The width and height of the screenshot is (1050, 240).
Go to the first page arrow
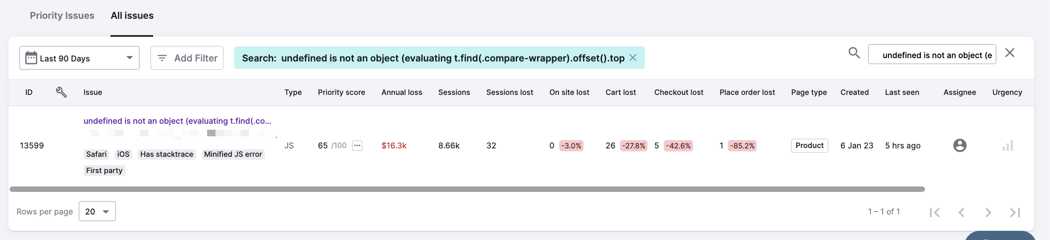point(935,212)
